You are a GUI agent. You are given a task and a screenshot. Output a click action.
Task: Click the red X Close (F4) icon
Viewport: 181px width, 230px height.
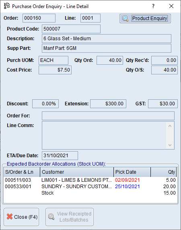coord(10,216)
